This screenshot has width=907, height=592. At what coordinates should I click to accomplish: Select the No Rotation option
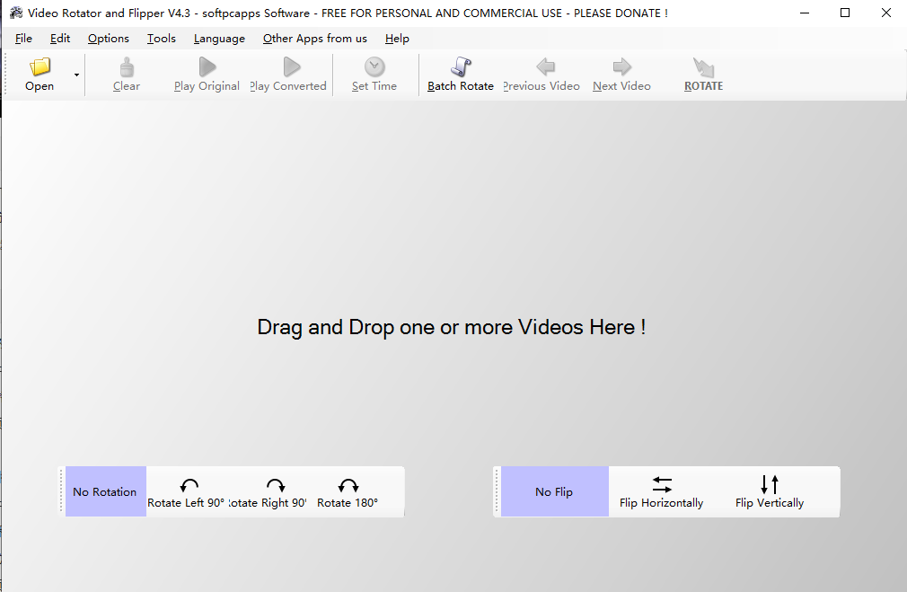[x=105, y=491]
